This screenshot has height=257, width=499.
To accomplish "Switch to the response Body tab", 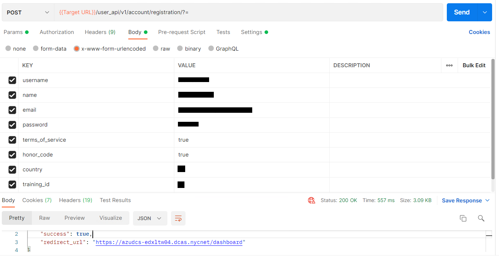I will [x=8, y=200].
